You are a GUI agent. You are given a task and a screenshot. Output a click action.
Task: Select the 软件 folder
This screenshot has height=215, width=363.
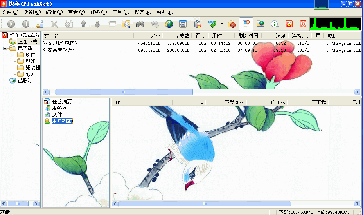pyautogui.click(x=30, y=55)
